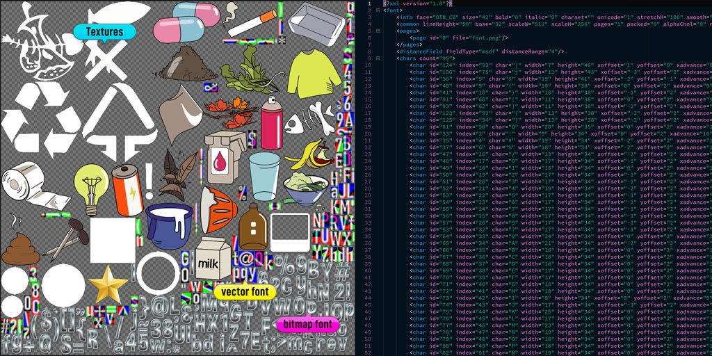Click the fish skeleton sprite
712x356 pixels.
[x=309, y=118]
